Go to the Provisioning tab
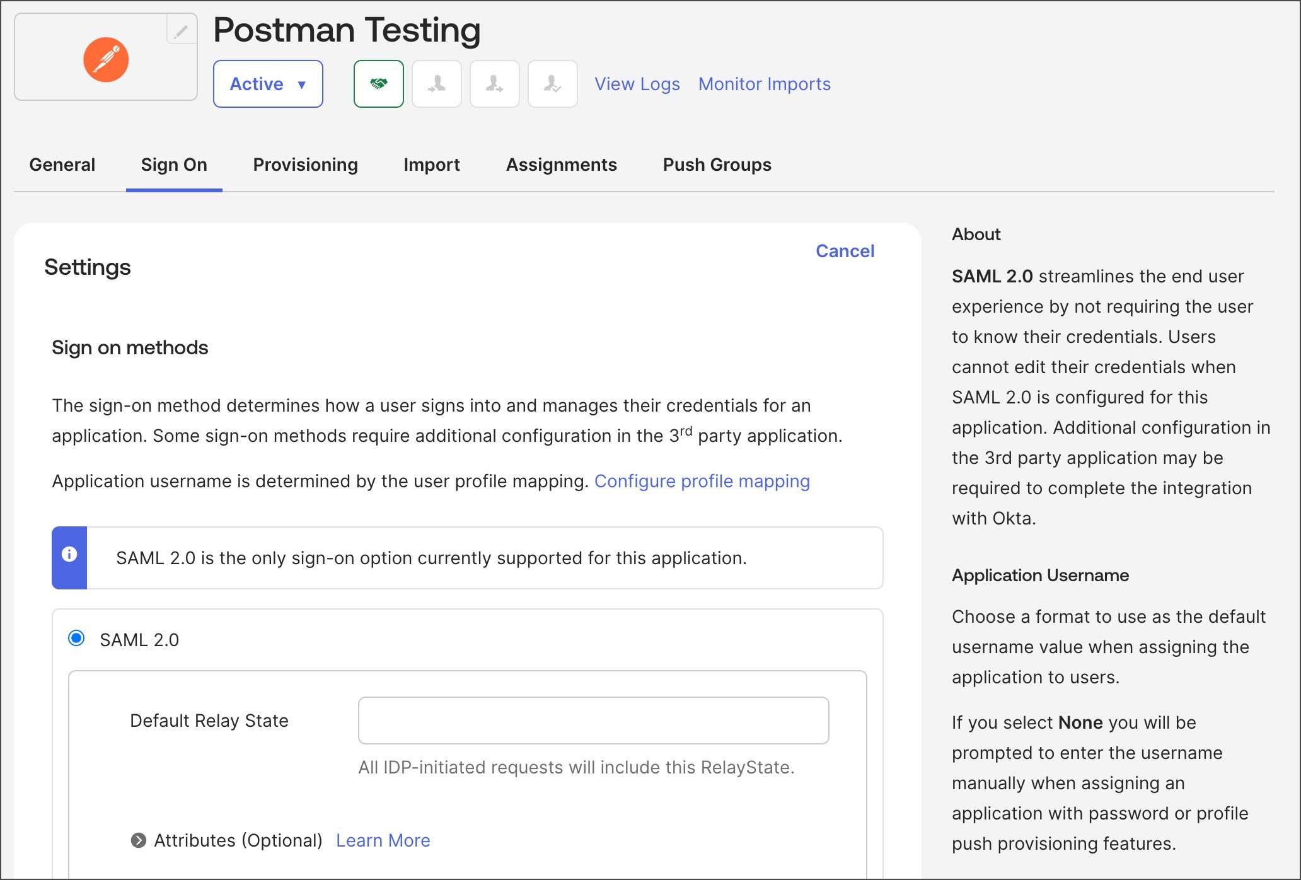Image resolution: width=1301 pixels, height=880 pixels. point(306,165)
